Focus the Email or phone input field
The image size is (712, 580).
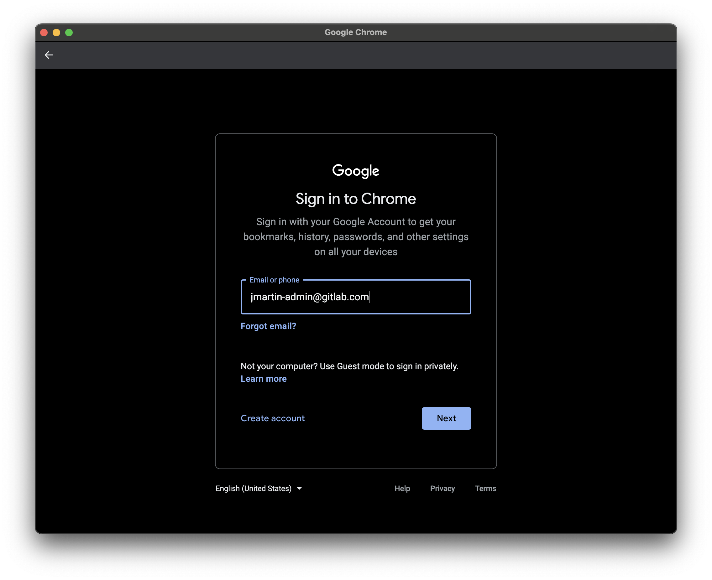356,297
